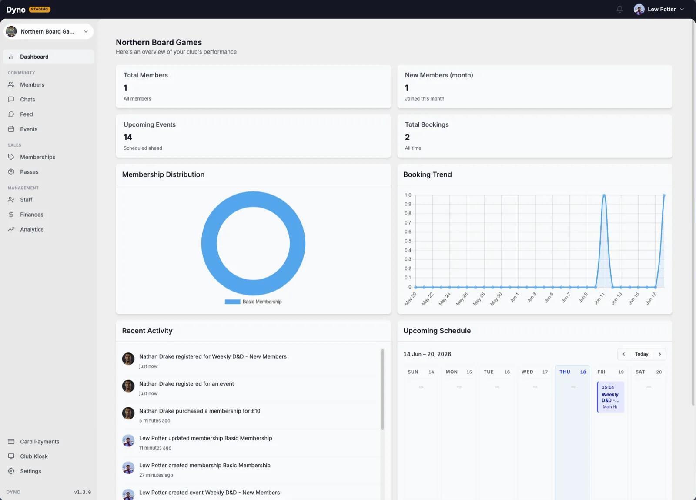
Task: Click the Feed icon in sidebar
Action: (11, 114)
